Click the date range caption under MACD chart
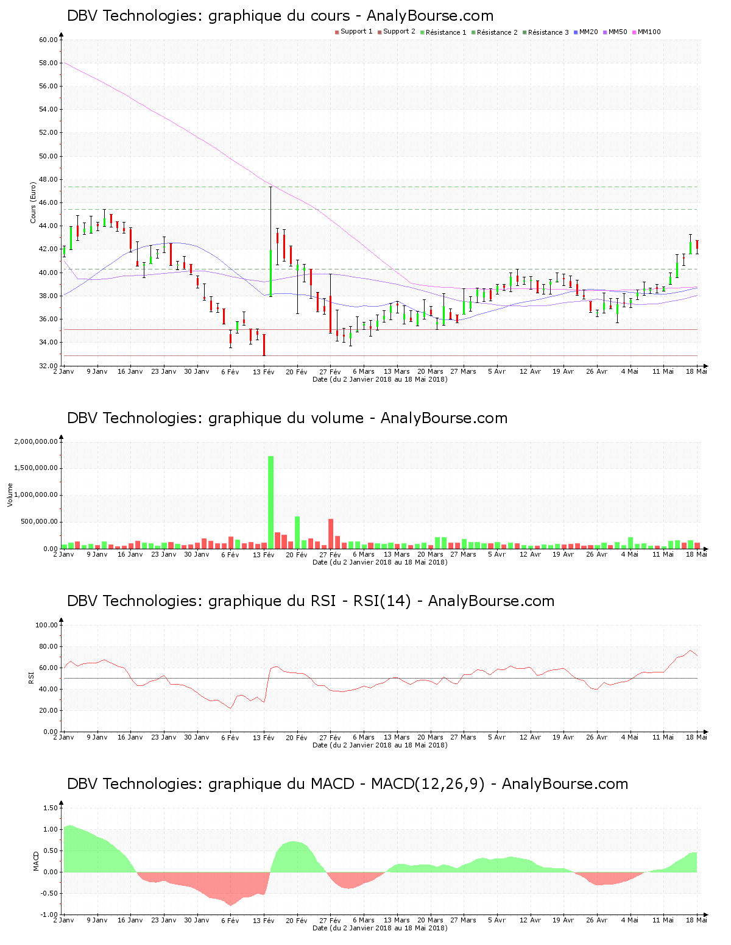This screenshot has width=731, height=945. coord(380,928)
